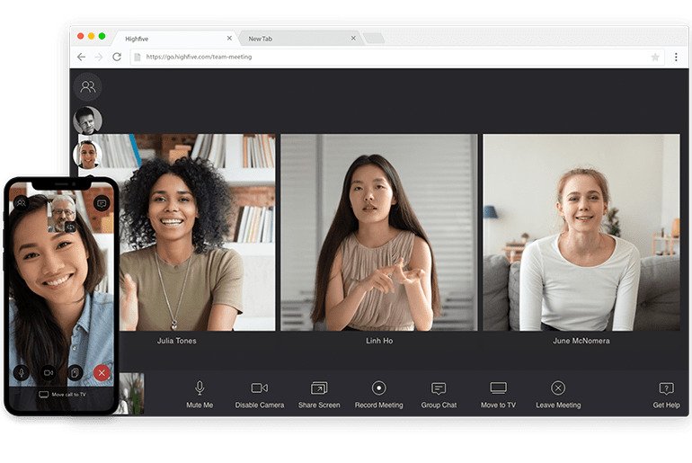Open phone participants icon
692x463 pixels.
21,202
